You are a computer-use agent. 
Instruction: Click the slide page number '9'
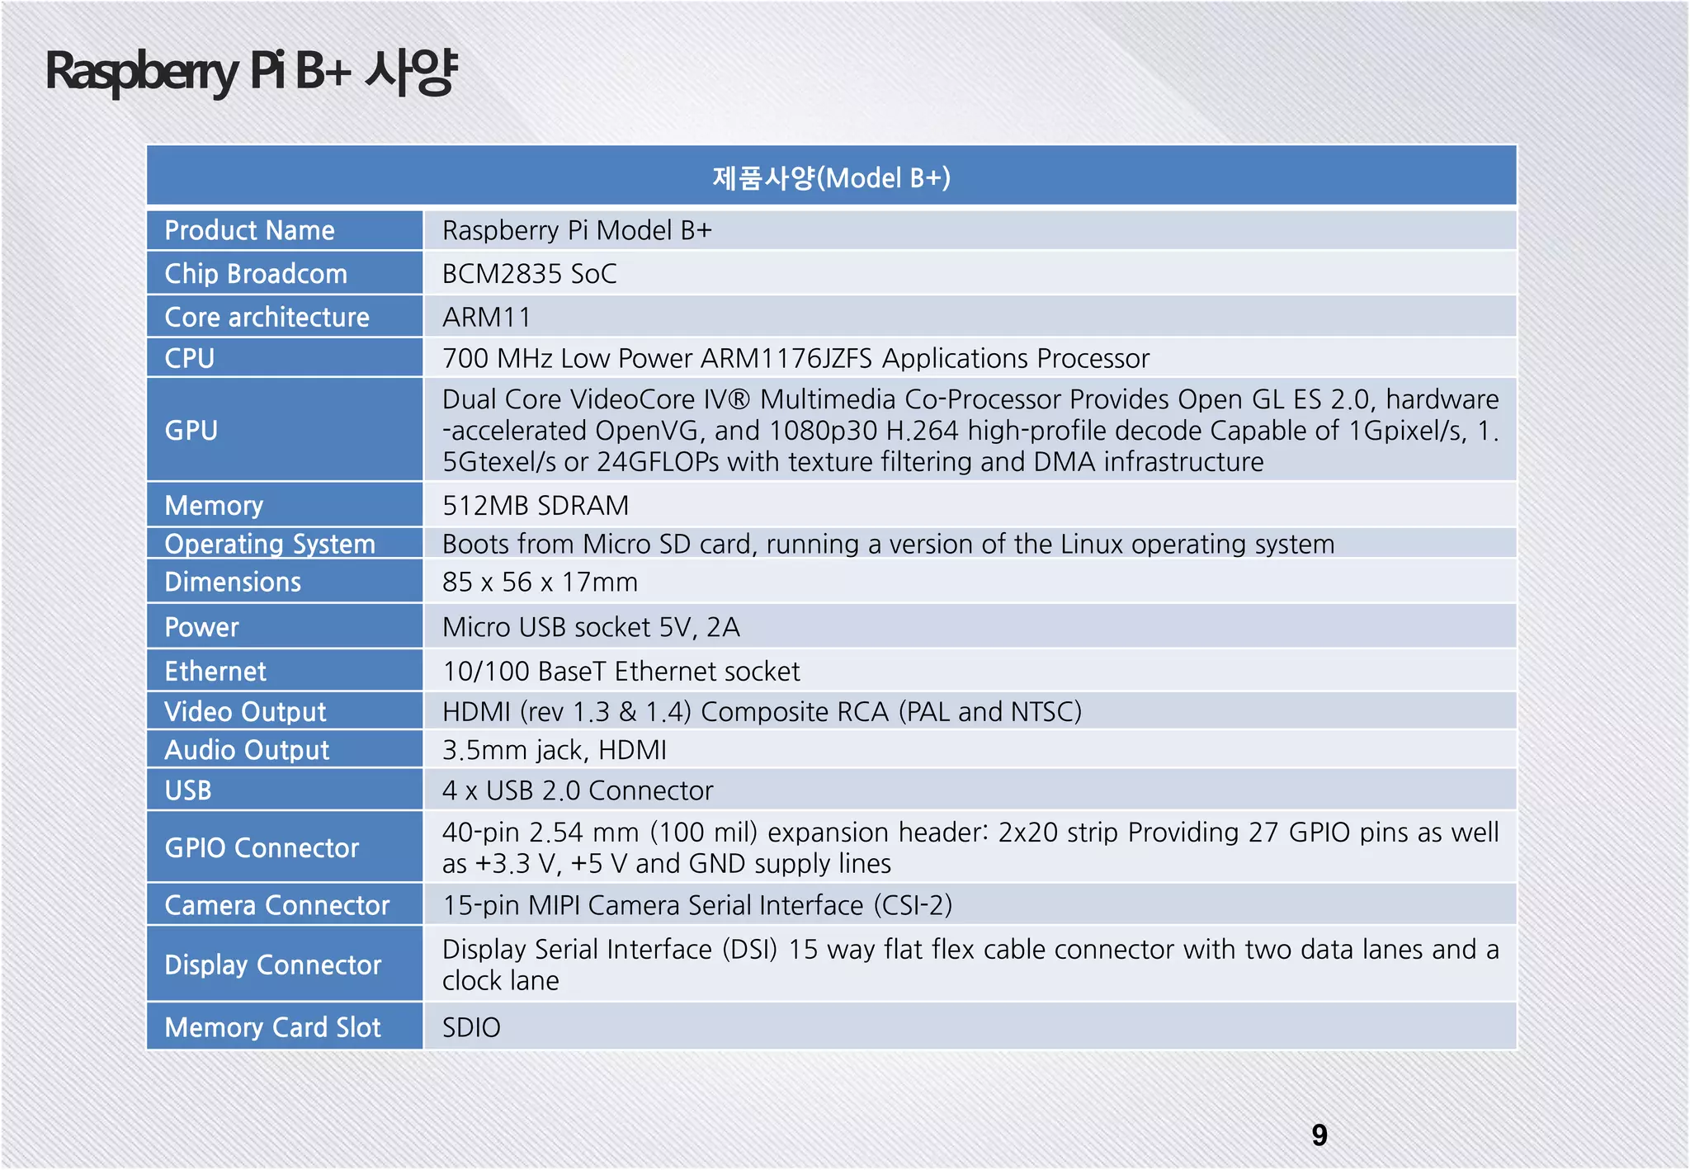(x=1319, y=1135)
